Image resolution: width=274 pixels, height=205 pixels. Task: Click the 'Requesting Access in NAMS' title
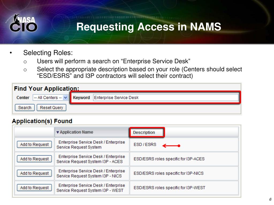[149, 27]
